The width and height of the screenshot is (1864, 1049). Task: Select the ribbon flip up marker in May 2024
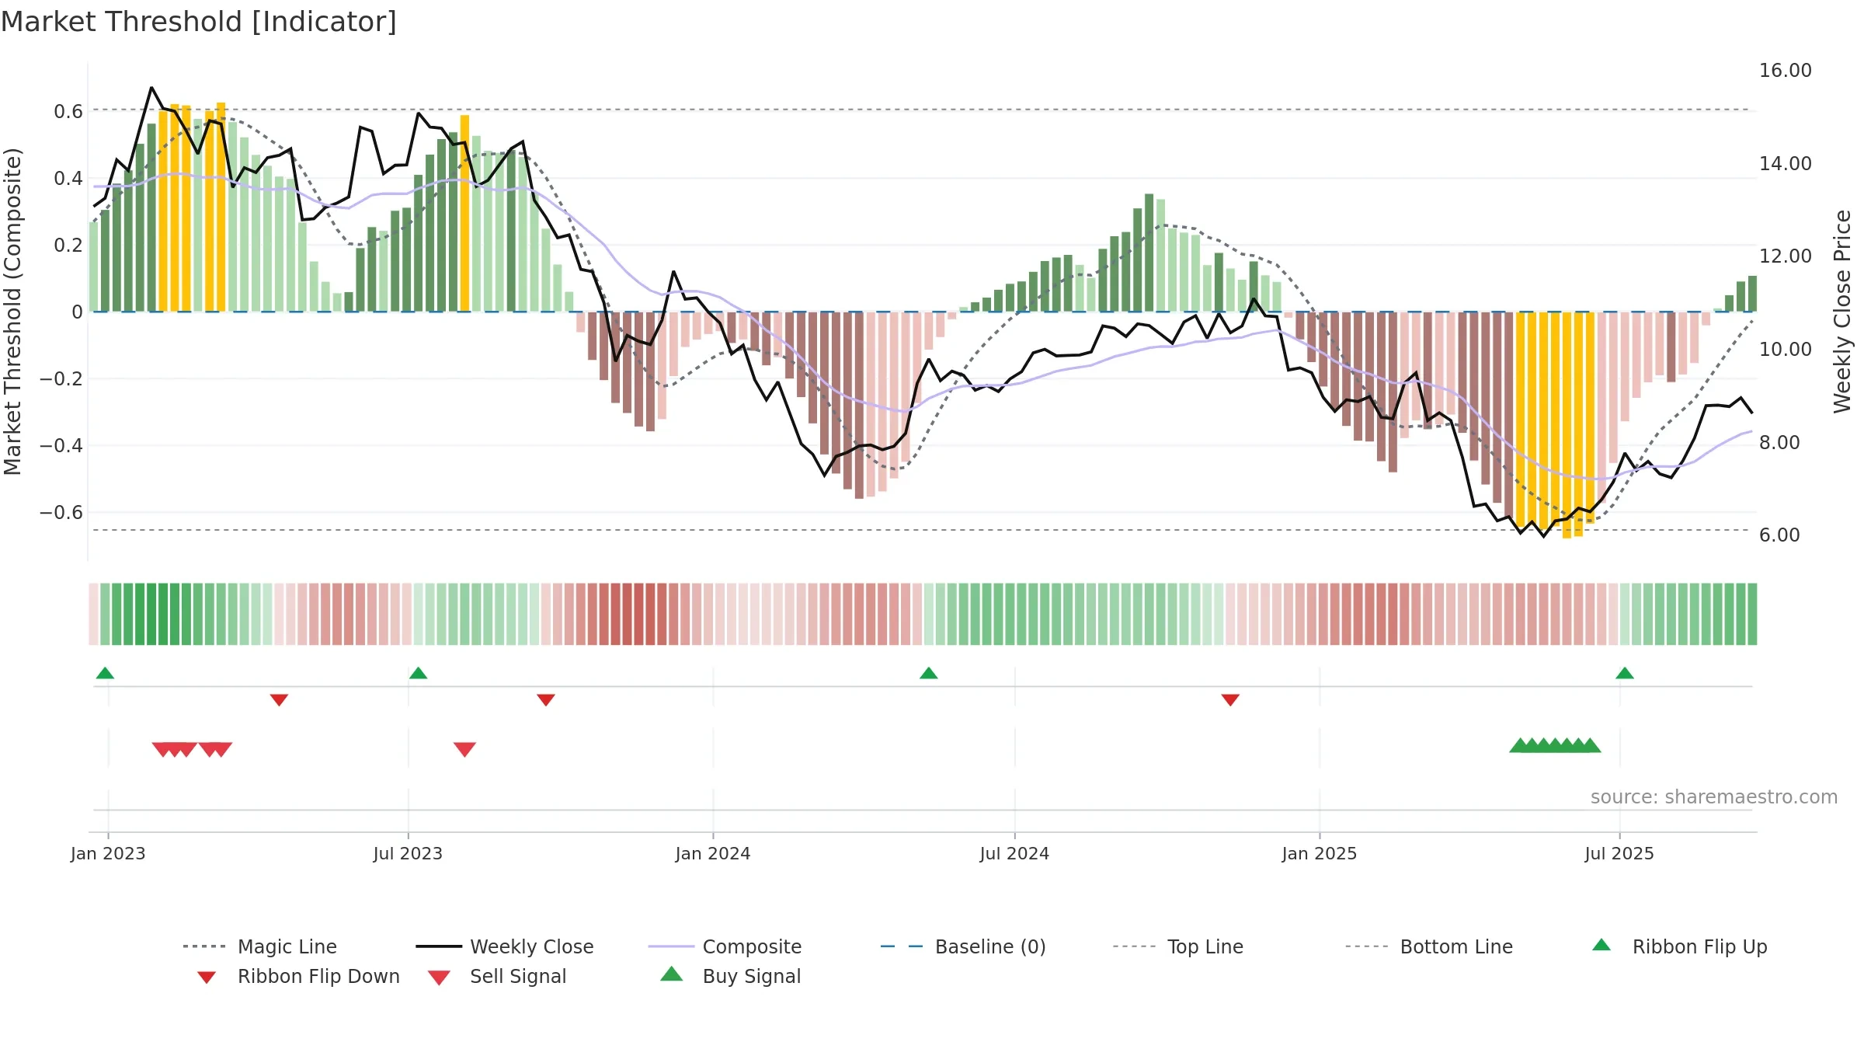click(x=928, y=673)
